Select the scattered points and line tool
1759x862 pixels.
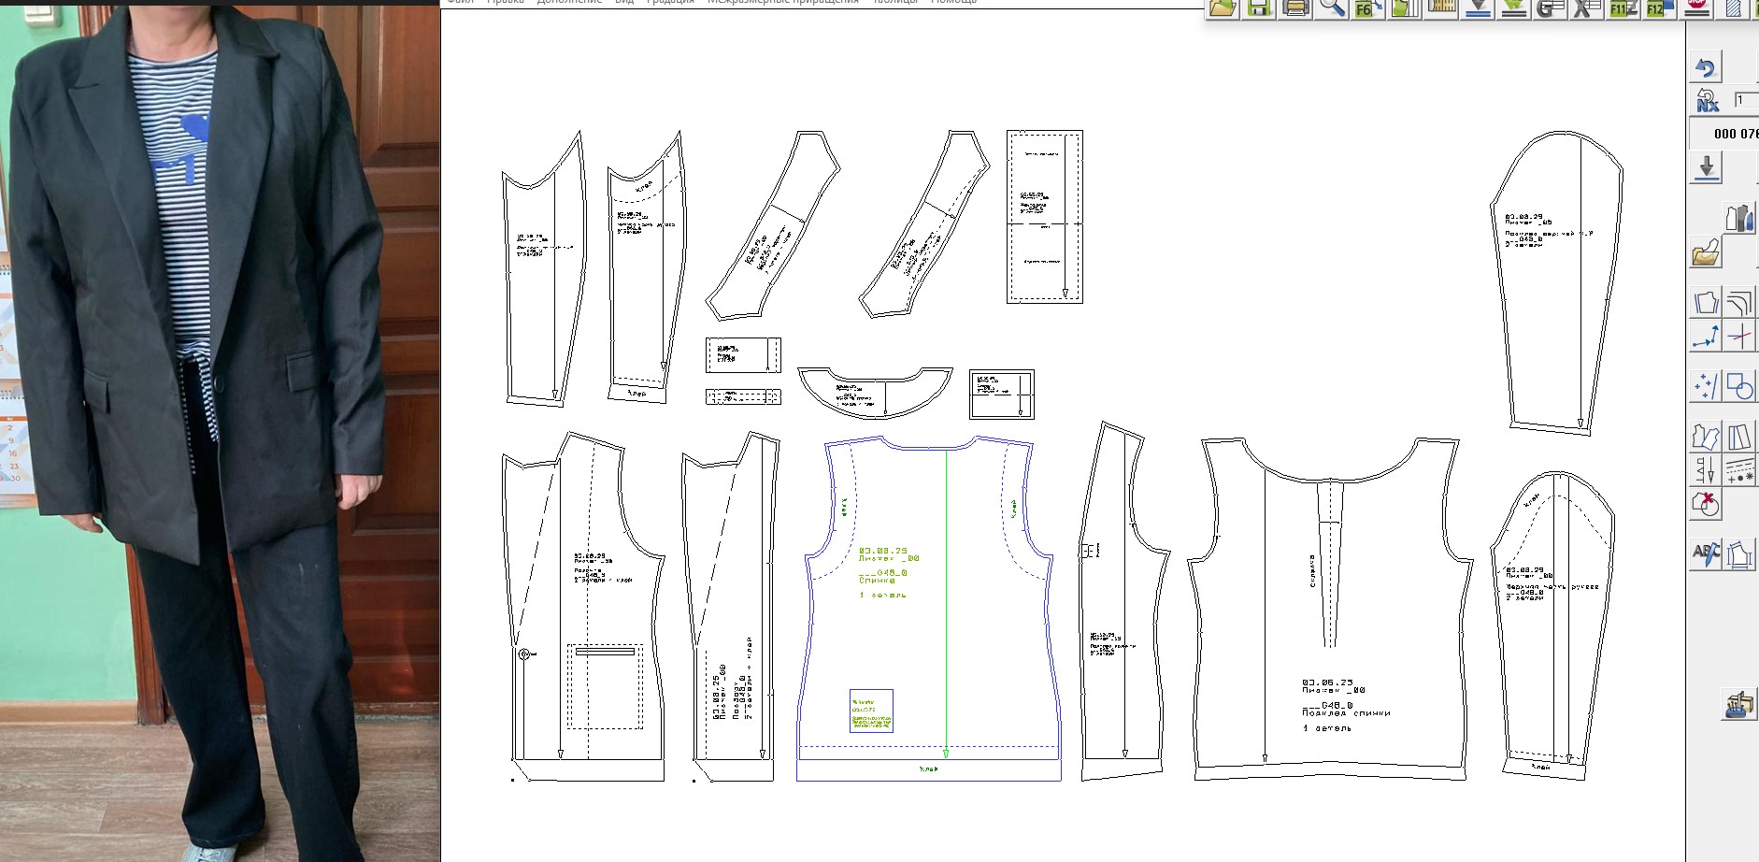(1707, 386)
